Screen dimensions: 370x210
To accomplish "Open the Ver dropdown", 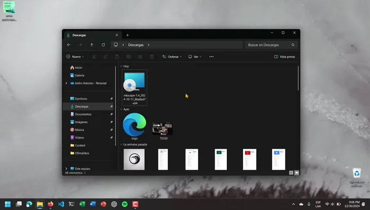I will (195, 57).
